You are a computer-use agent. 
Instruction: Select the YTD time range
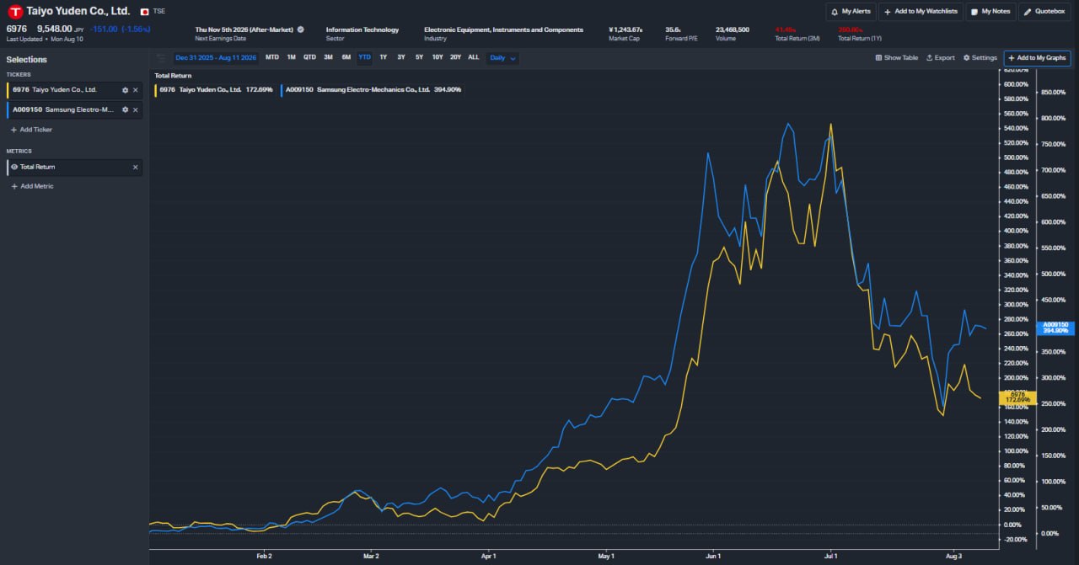tap(364, 57)
